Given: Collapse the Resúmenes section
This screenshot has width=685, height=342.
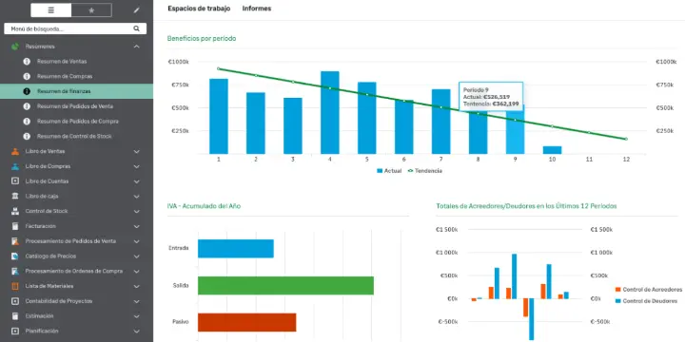Looking at the screenshot, I should click(136, 47).
